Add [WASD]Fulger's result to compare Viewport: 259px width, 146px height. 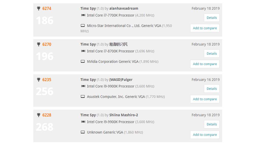tap(205, 99)
